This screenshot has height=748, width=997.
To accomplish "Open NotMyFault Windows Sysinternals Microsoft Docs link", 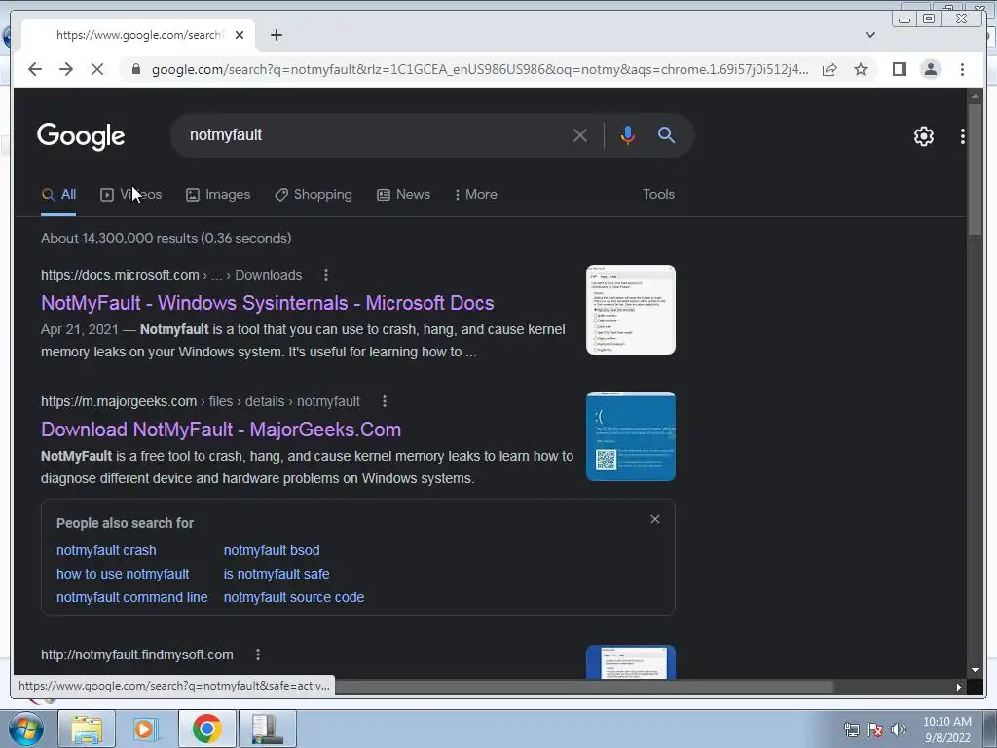I will point(267,303).
